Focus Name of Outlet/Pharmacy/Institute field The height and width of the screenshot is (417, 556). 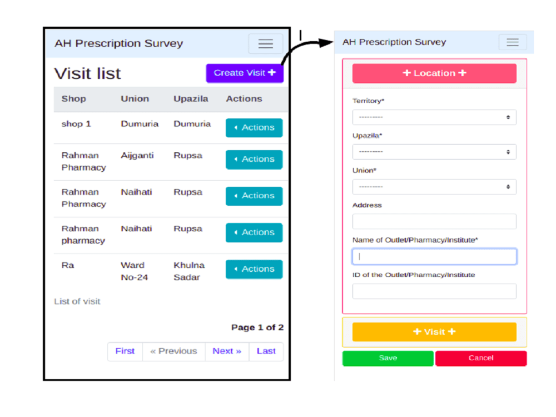coord(434,256)
